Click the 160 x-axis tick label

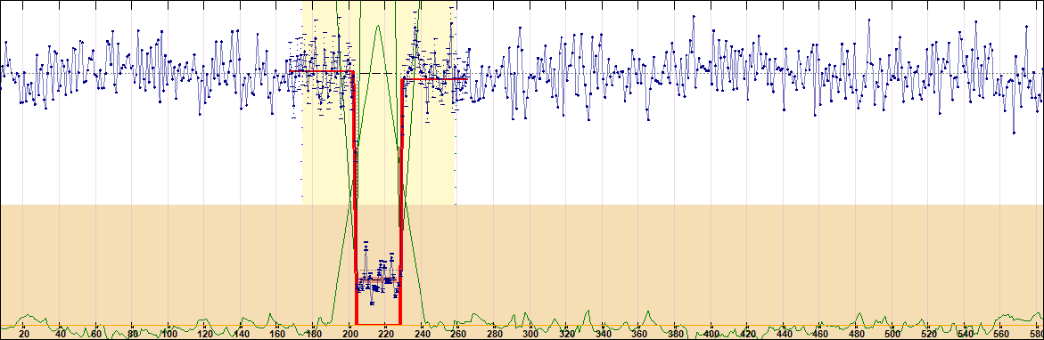pyautogui.click(x=277, y=334)
